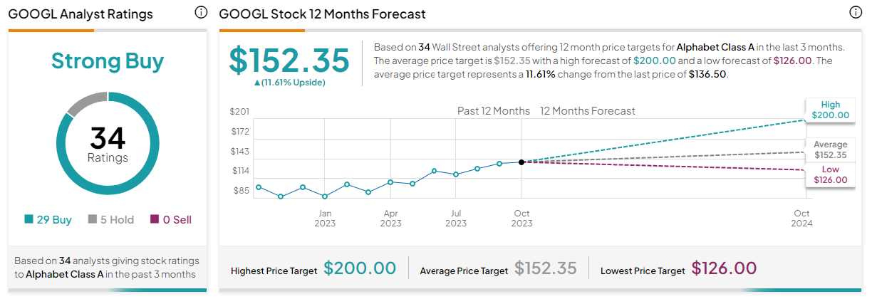Click the Past 12 Months chart label
Image resolution: width=872 pixels, height=299 pixels.
[494, 111]
